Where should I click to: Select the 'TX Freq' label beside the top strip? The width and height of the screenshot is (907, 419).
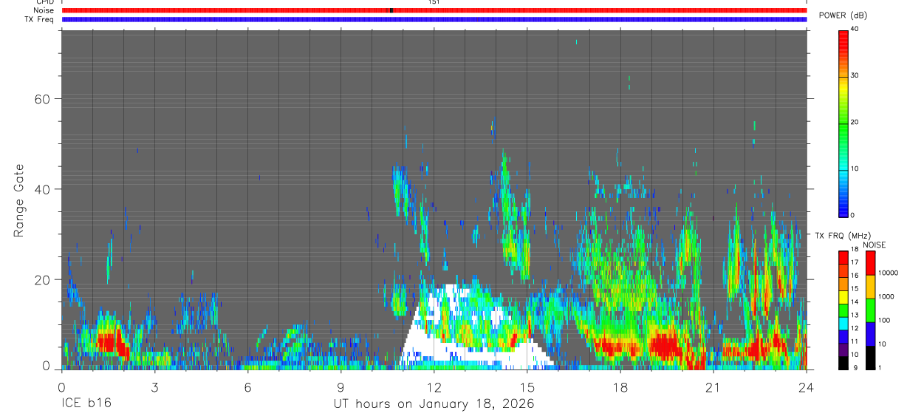39,19
